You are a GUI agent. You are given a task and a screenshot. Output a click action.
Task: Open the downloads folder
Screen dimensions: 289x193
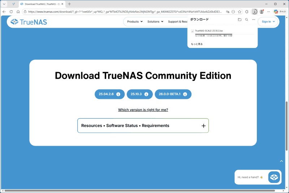(x=240, y=19)
